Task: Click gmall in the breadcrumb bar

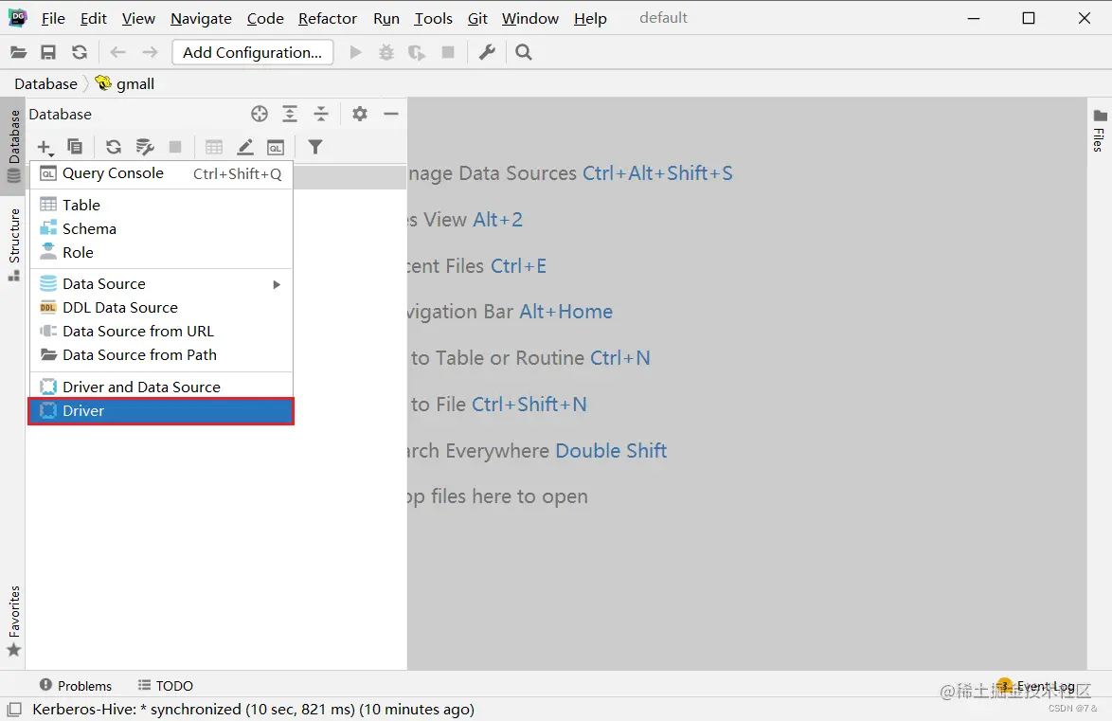Action: 125,83
